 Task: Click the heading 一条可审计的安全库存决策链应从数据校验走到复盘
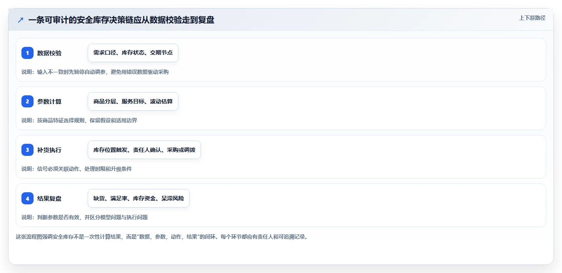(121, 20)
